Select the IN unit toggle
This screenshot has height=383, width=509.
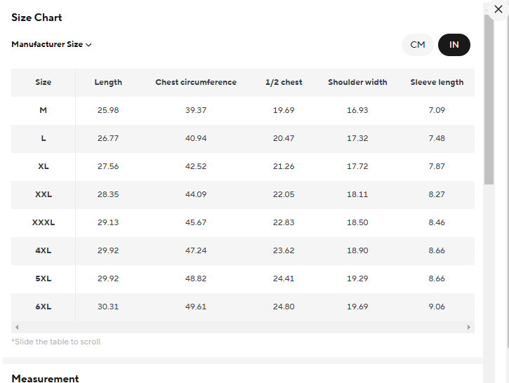[454, 45]
